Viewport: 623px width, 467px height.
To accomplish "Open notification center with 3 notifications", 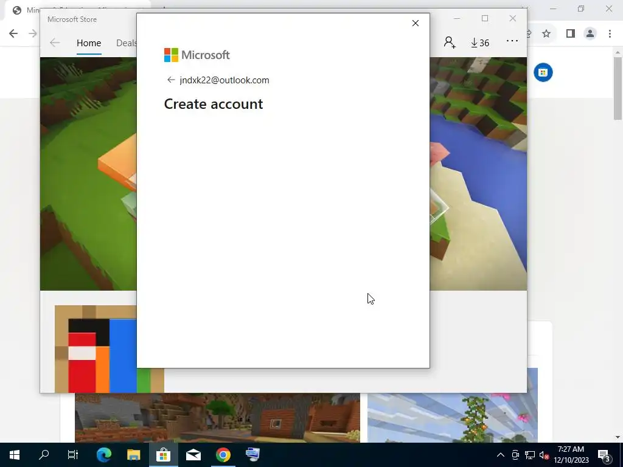I will pos(604,455).
